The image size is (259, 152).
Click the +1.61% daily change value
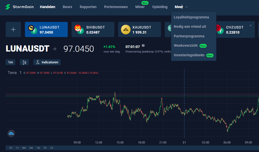(x=109, y=47)
